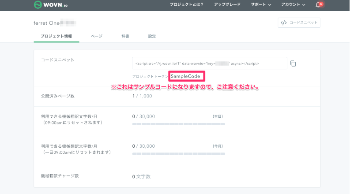350x194 pixels.
Task: Click the (本日) label
Action: (x=218, y=116)
